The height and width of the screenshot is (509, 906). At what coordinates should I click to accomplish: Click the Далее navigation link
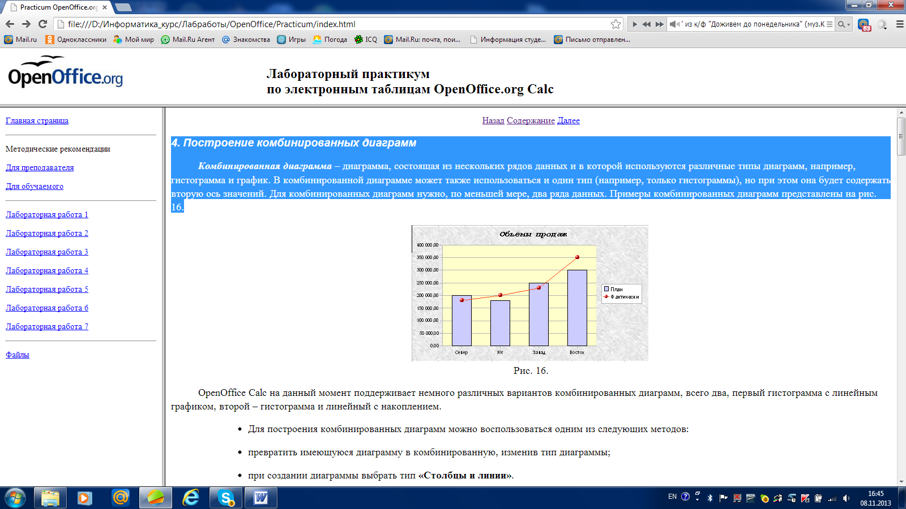569,120
